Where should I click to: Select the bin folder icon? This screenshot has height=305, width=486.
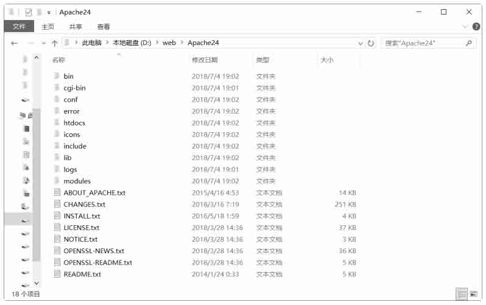[57, 75]
